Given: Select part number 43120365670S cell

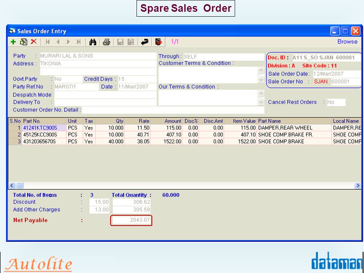Looking at the screenshot, I should click(44, 141).
